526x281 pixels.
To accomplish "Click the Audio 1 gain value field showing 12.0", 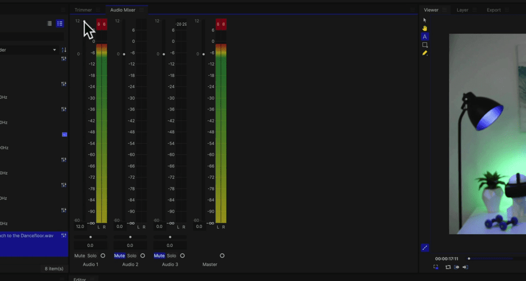I will 80,227.
